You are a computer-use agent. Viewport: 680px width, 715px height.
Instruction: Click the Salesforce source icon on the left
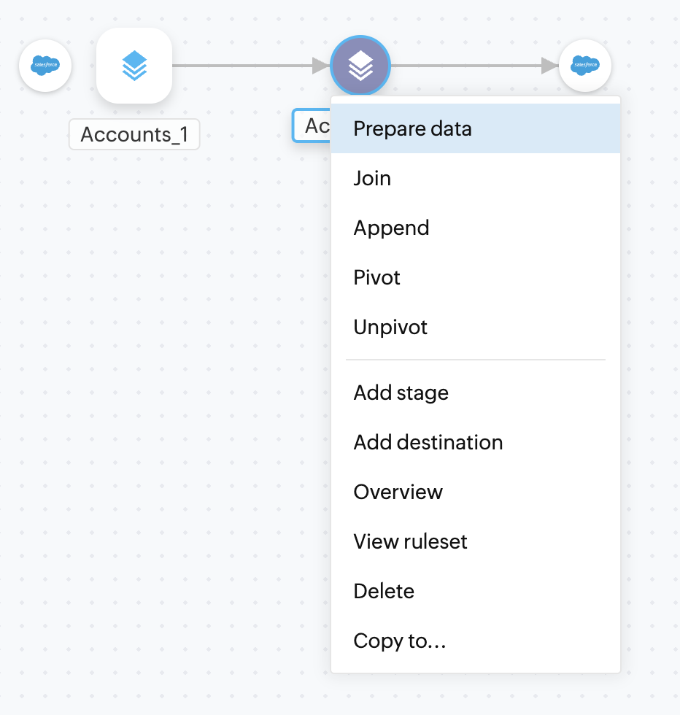click(45, 66)
